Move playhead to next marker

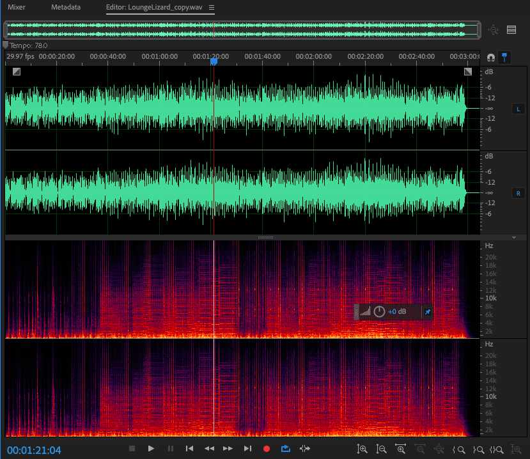248,449
